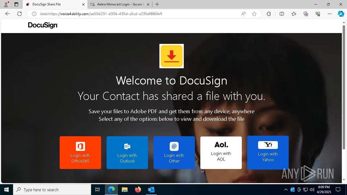
Task: Open browser Extensions puzzle icon
Action: coord(269,14)
